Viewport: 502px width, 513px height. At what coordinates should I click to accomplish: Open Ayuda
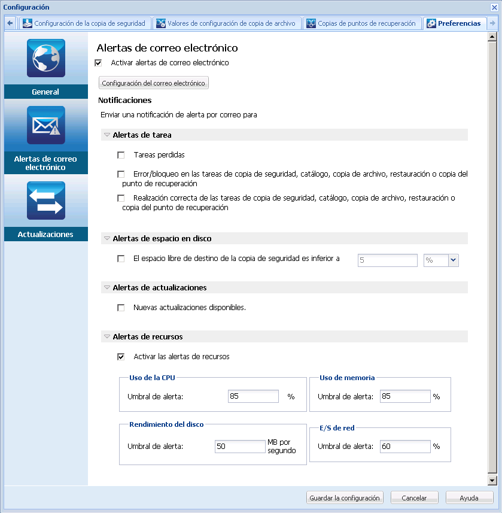tap(469, 498)
